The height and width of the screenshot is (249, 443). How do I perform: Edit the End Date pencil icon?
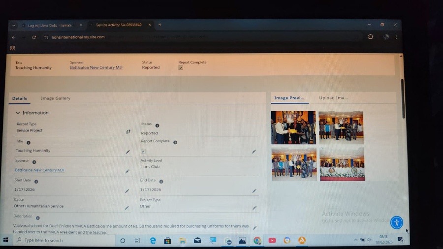coord(254,191)
